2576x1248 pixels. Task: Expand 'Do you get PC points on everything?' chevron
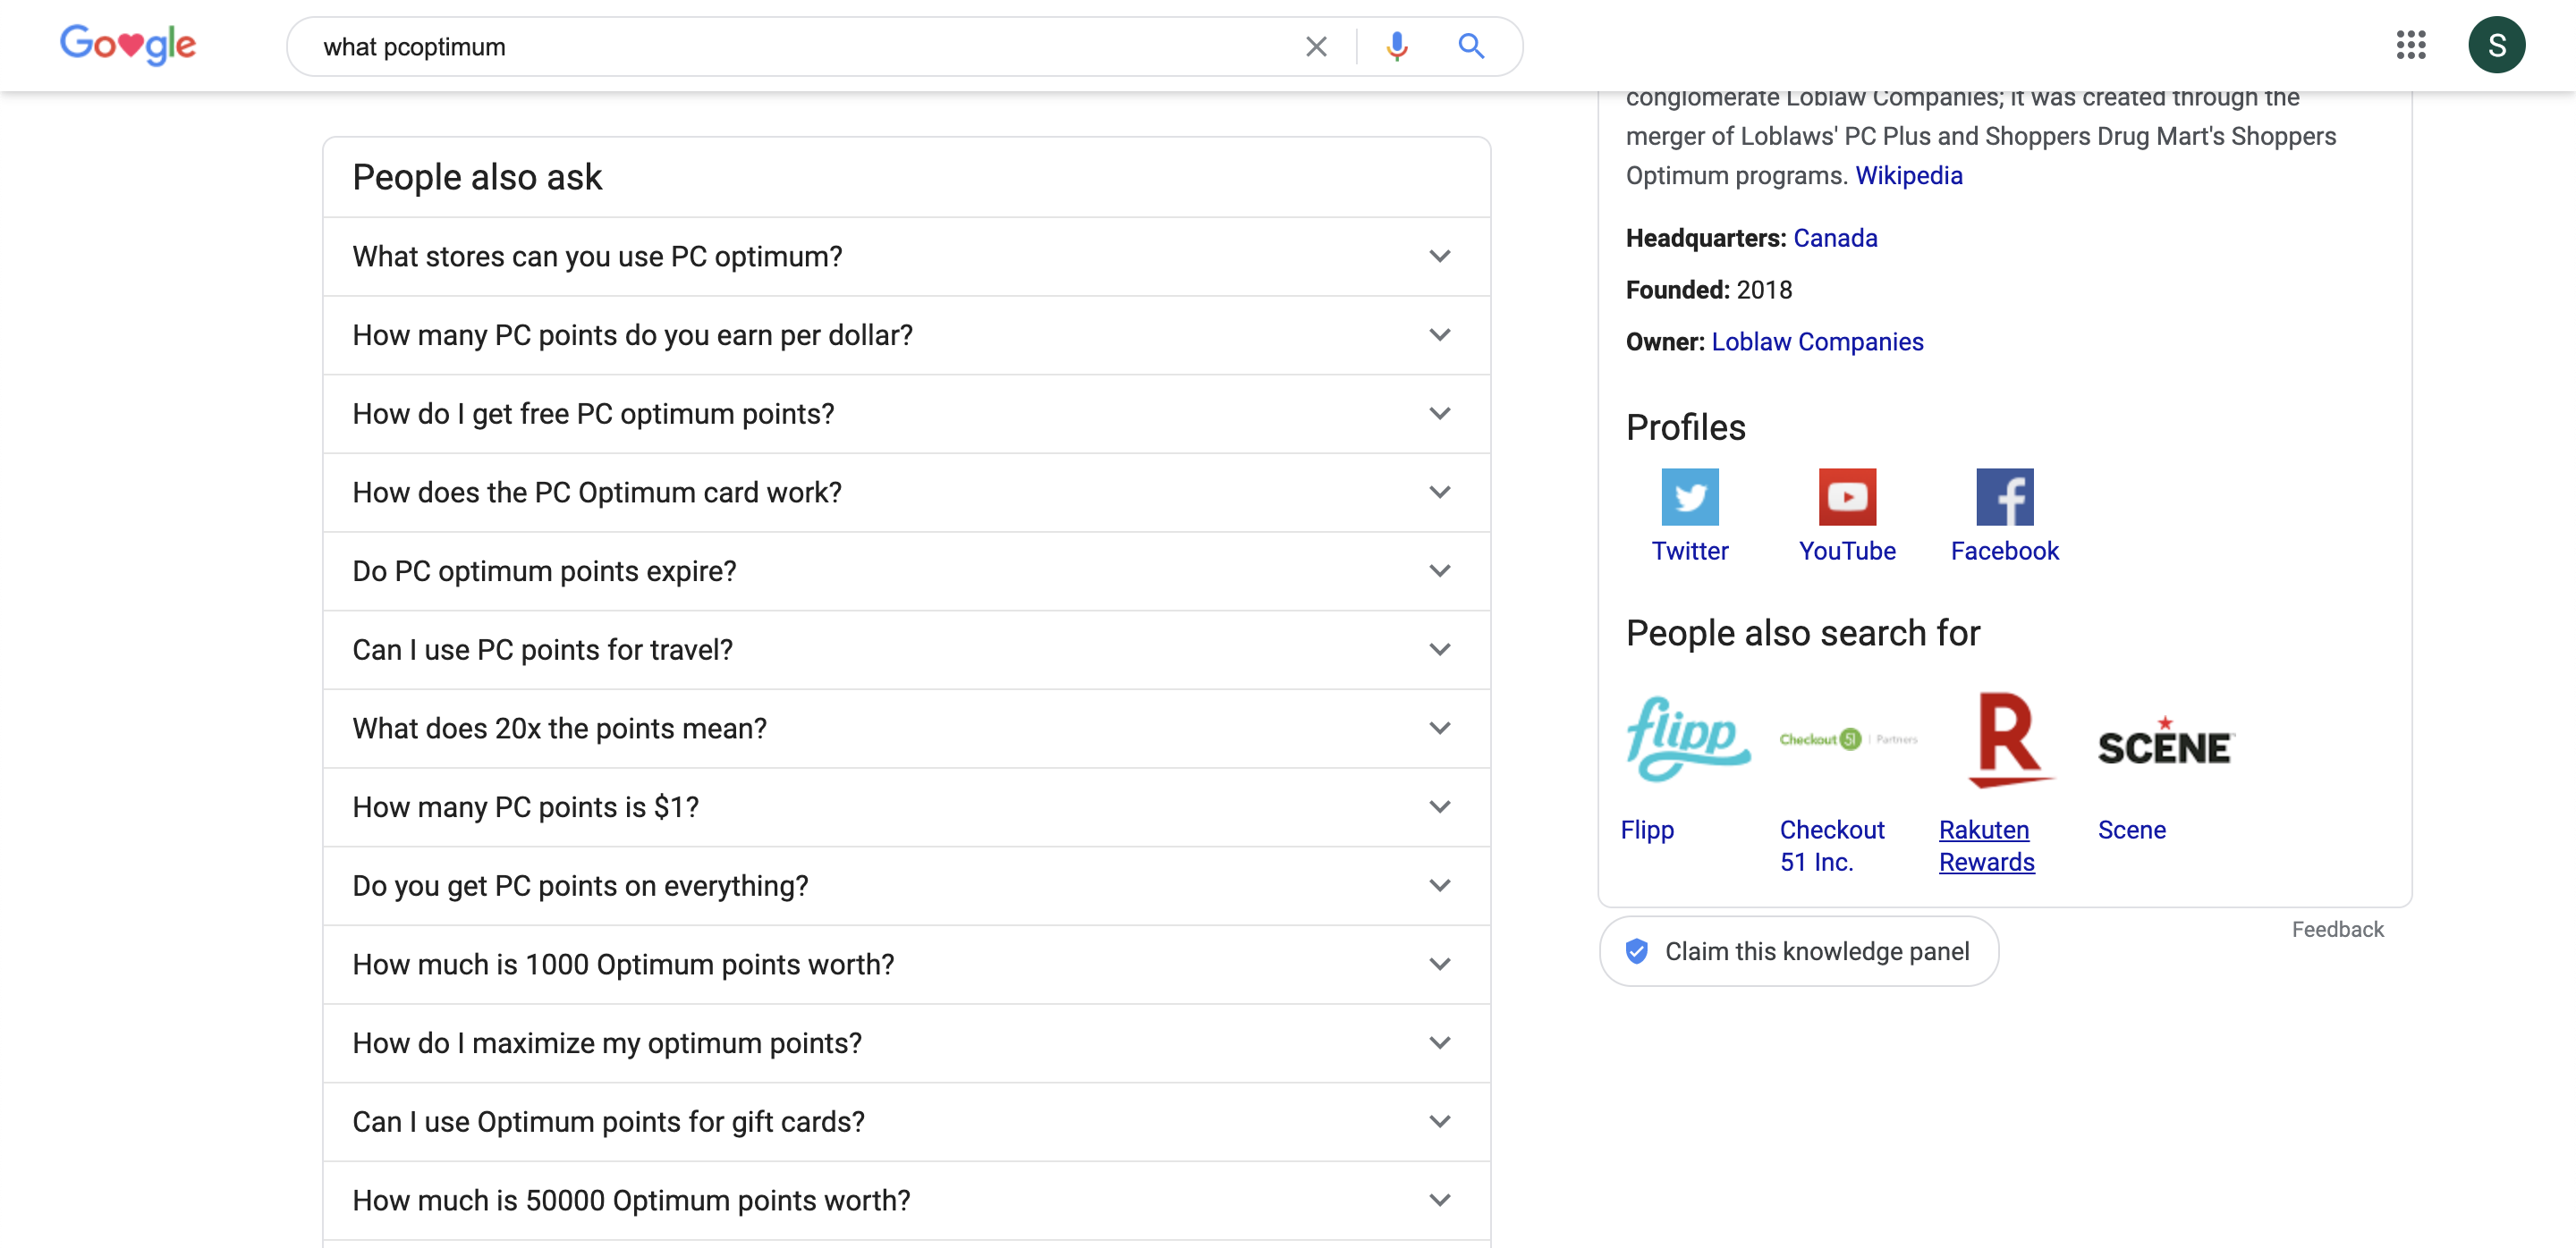tap(1439, 886)
